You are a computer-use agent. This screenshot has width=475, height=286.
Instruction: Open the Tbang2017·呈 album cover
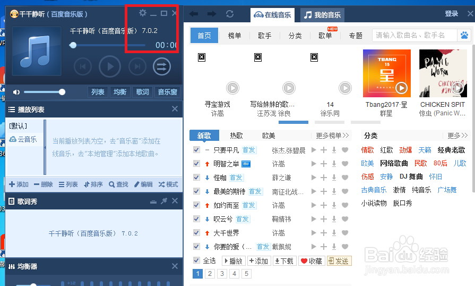click(x=387, y=73)
